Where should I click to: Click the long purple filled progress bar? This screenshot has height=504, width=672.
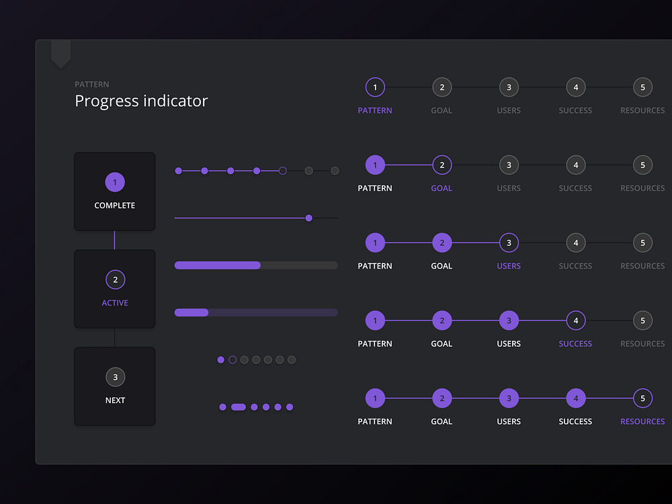click(x=217, y=265)
